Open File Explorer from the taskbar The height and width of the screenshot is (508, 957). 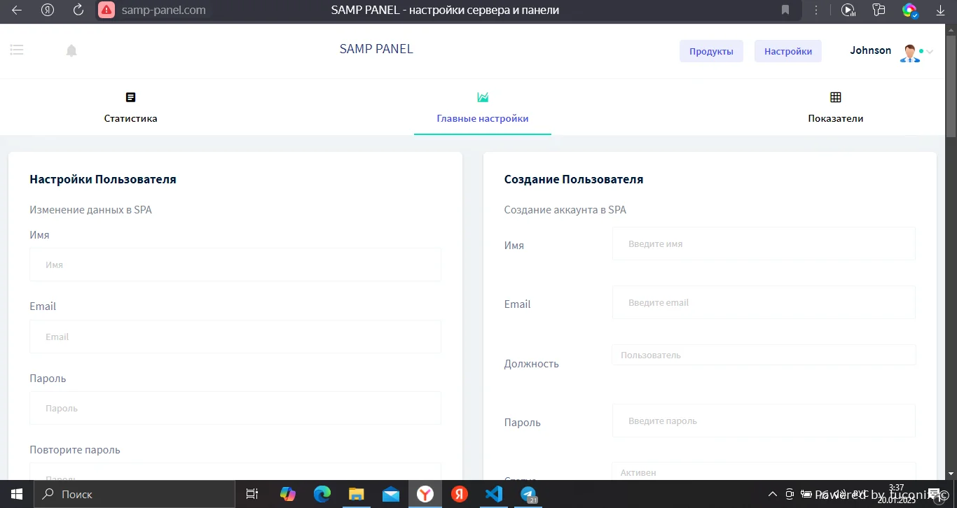[357, 494]
